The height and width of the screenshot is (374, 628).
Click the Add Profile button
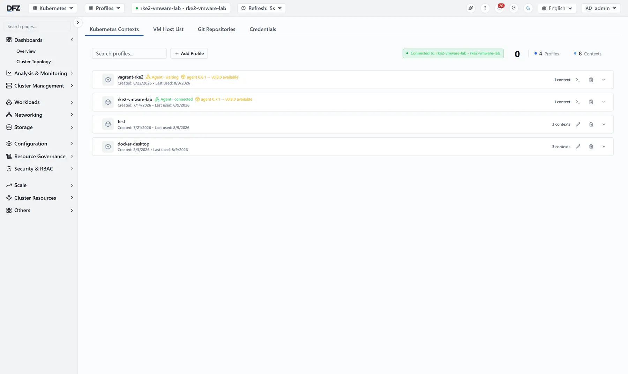point(189,53)
